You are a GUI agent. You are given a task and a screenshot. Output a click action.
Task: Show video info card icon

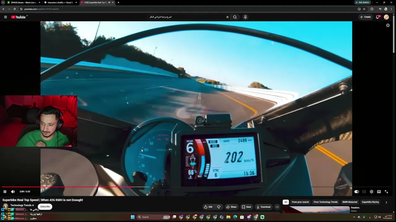[x=388, y=25]
